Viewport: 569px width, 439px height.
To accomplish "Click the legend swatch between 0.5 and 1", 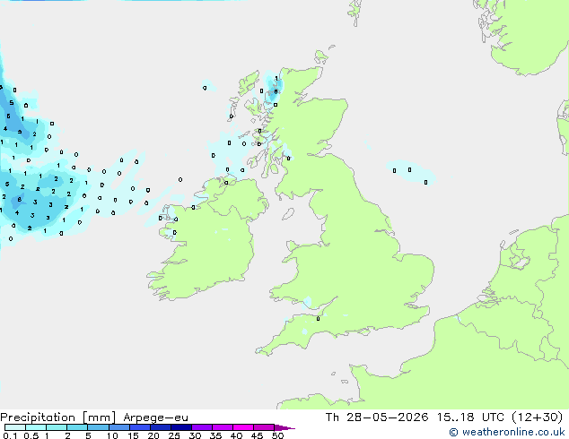I will [x=36, y=427].
